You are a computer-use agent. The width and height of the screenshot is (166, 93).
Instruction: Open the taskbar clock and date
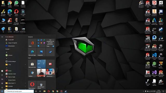[x=158, y=91]
